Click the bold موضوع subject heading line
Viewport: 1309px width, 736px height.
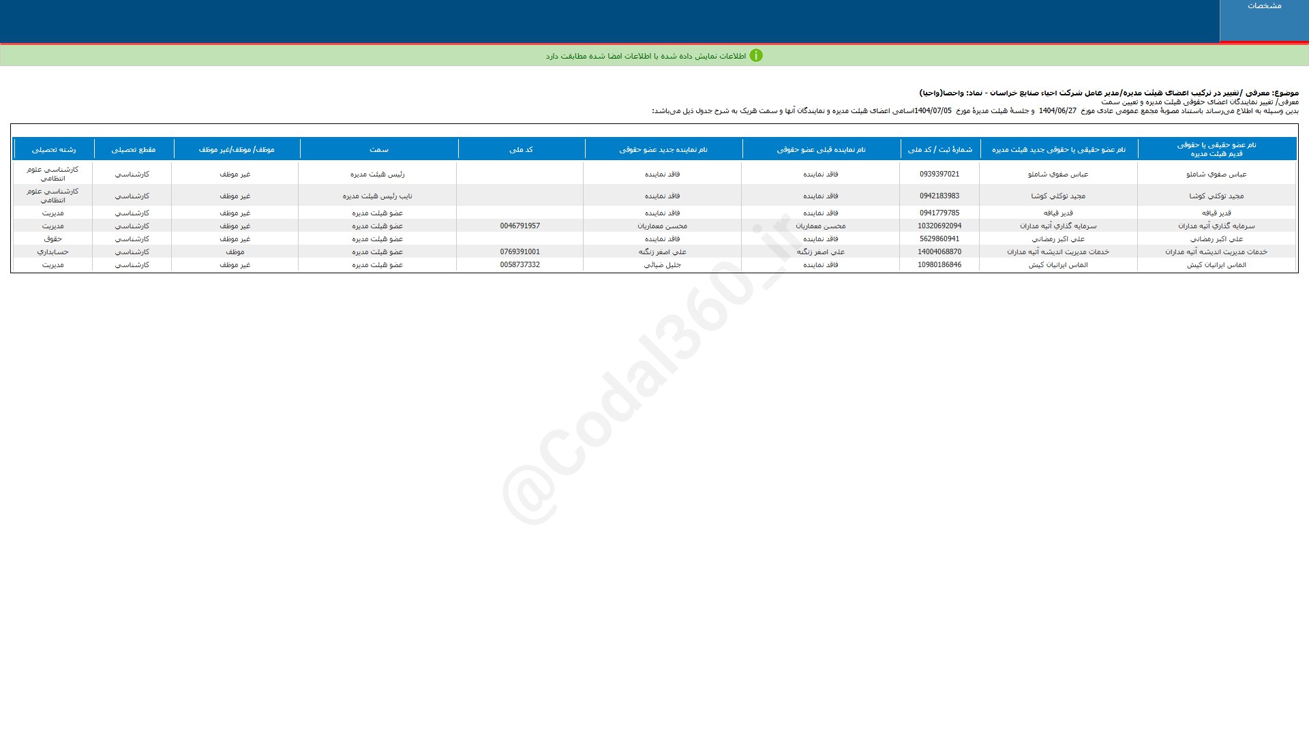[x=1109, y=93]
